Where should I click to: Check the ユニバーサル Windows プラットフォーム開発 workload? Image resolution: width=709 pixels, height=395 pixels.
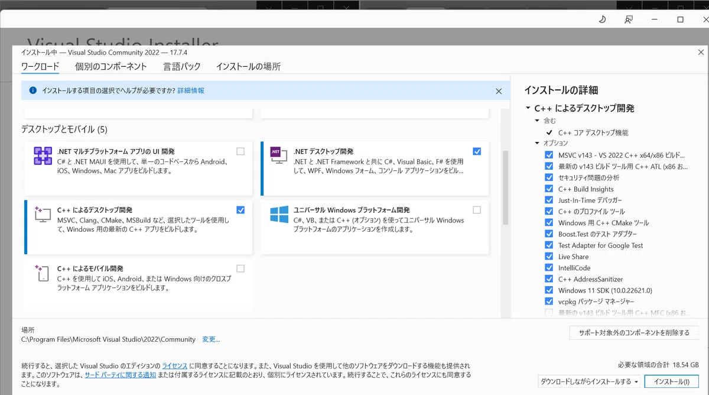pos(477,210)
